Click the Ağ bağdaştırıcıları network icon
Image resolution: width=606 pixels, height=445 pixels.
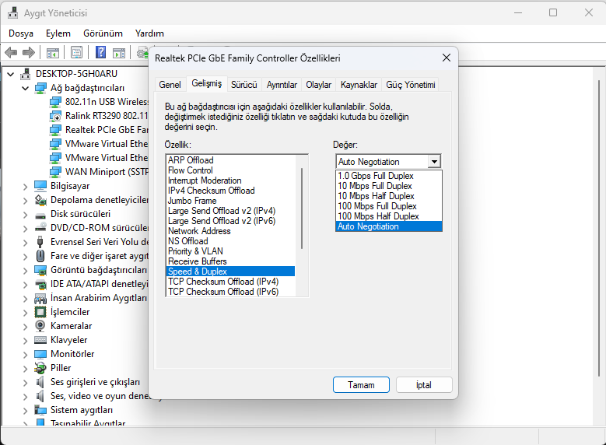(40, 88)
